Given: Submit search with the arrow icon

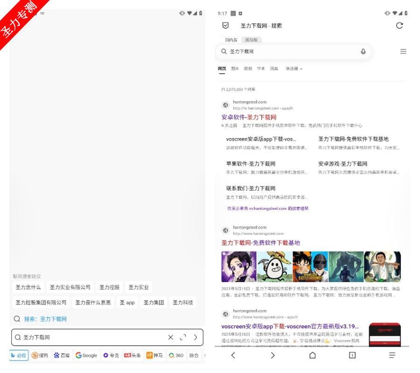Looking at the screenshot, I should coord(196,337).
